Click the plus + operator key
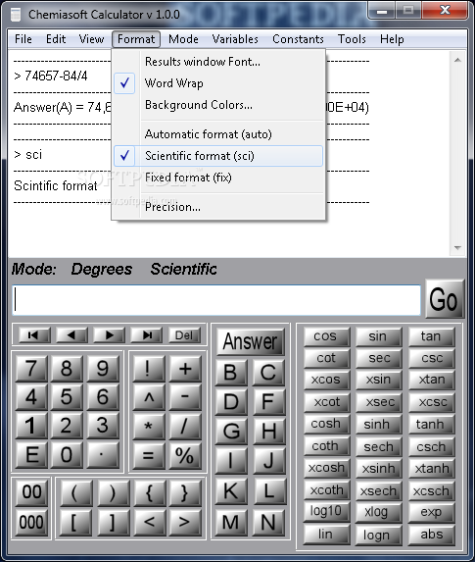Screen dimensions: 475x562 185,369
